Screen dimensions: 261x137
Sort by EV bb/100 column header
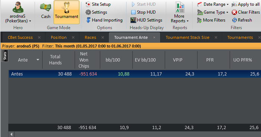(x=145, y=60)
